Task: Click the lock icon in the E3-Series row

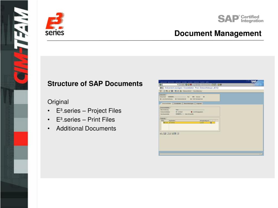Action: pos(211,123)
